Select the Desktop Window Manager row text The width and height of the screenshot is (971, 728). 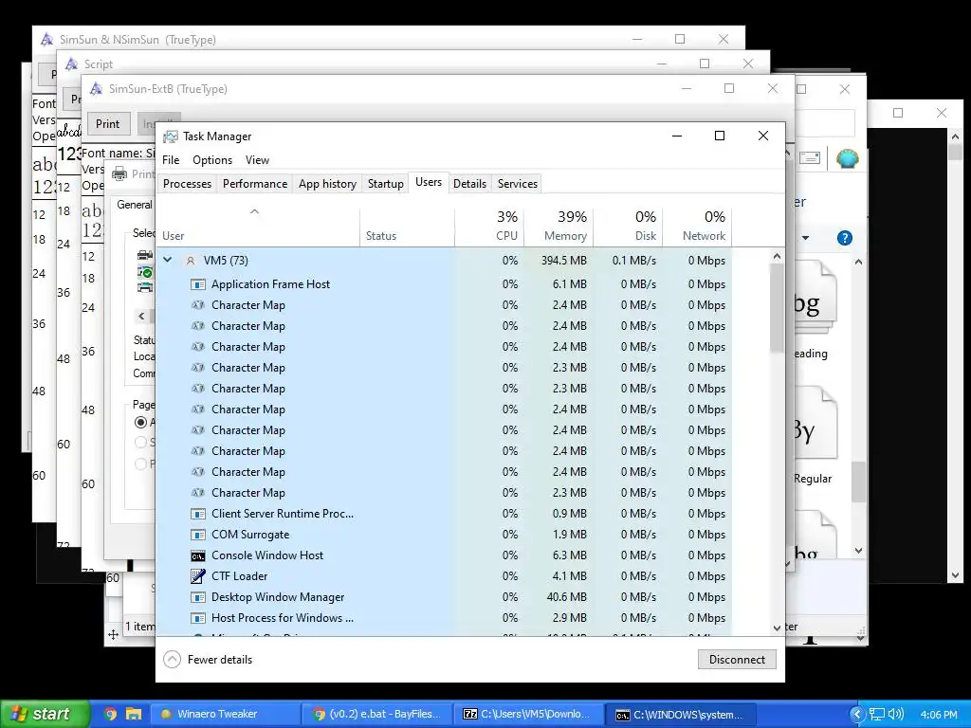click(278, 597)
